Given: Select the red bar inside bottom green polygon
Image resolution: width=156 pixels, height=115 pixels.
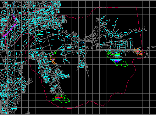Looking at the screenshot, I should (x=58, y=97).
